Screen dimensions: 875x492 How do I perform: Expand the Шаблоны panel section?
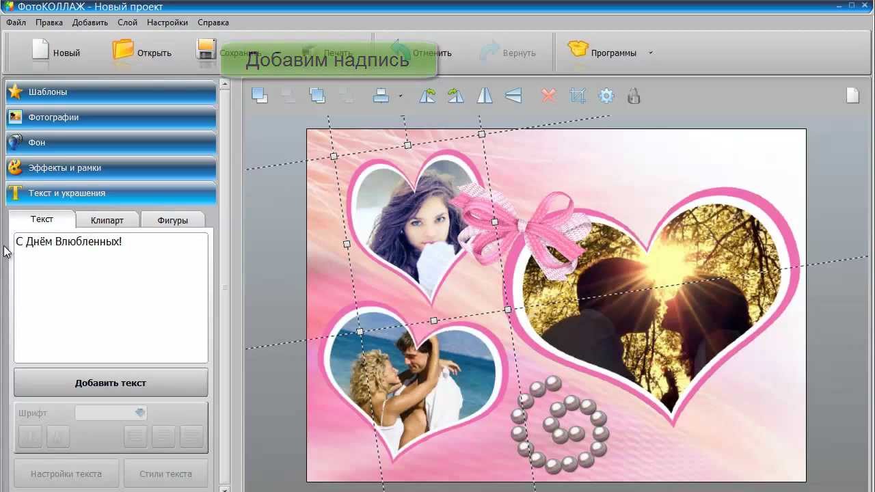click(111, 92)
